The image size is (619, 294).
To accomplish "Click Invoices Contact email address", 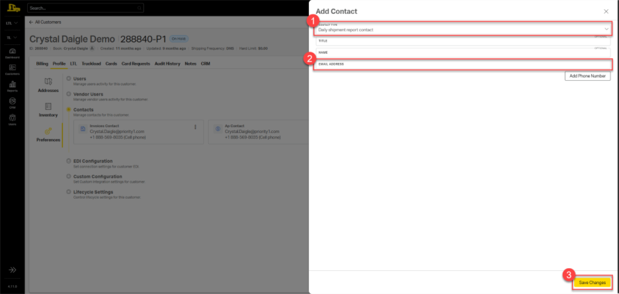I will [x=117, y=132].
